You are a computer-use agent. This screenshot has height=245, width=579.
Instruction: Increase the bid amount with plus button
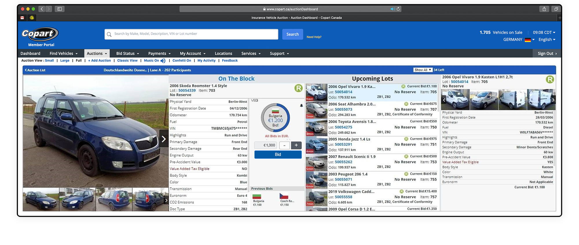[296, 145]
